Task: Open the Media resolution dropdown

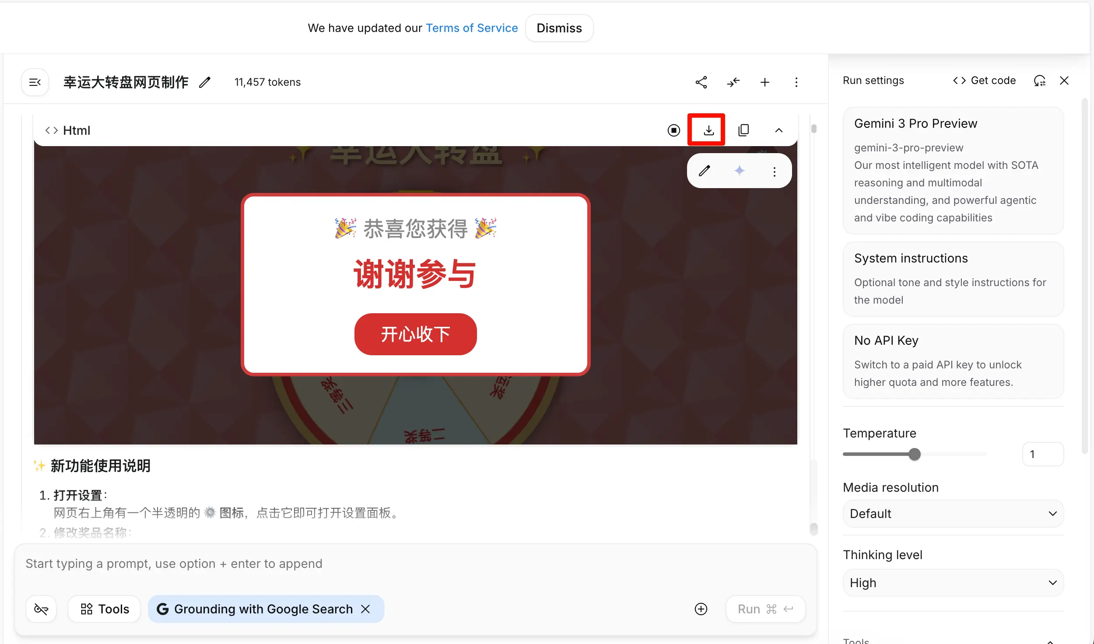Action: click(953, 513)
